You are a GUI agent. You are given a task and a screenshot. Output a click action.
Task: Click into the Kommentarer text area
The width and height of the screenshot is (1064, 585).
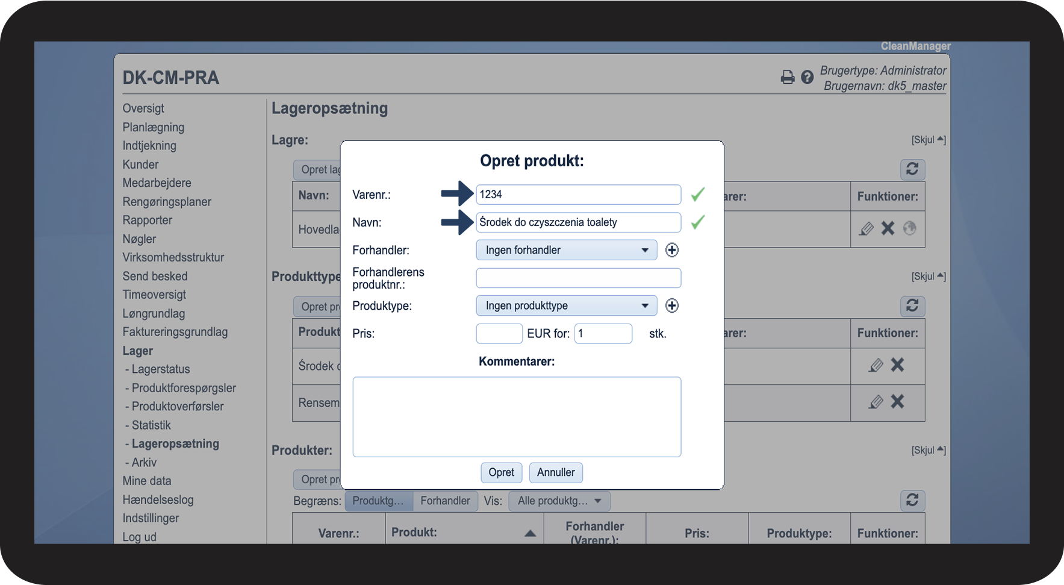tap(517, 417)
